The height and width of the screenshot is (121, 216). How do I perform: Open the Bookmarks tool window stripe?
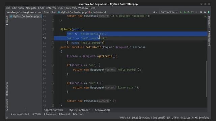[7, 89]
